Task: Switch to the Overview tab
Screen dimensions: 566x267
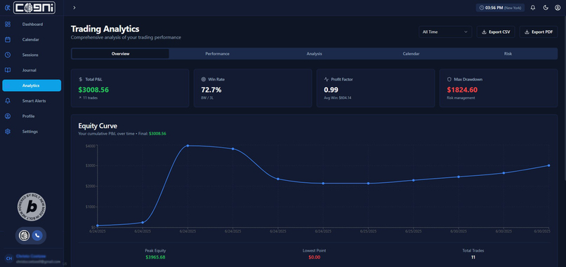Action: tap(121, 54)
